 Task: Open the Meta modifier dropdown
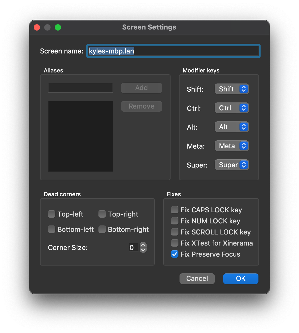pos(232,146)
